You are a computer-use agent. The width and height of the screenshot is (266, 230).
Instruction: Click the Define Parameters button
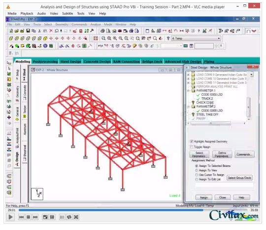(222, 154)
